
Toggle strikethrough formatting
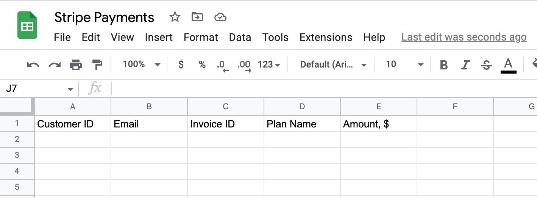pos(486,65)
